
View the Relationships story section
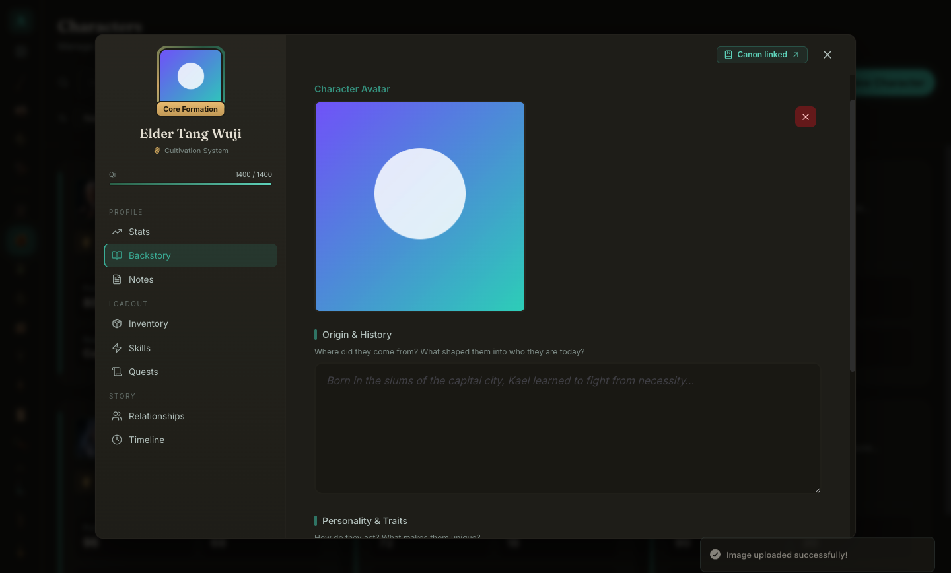pos(190,416)
